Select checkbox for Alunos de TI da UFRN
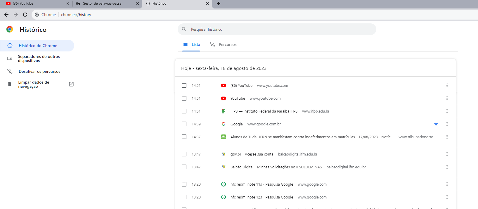This screenshot has width=478, height=209. pos(184,137)
